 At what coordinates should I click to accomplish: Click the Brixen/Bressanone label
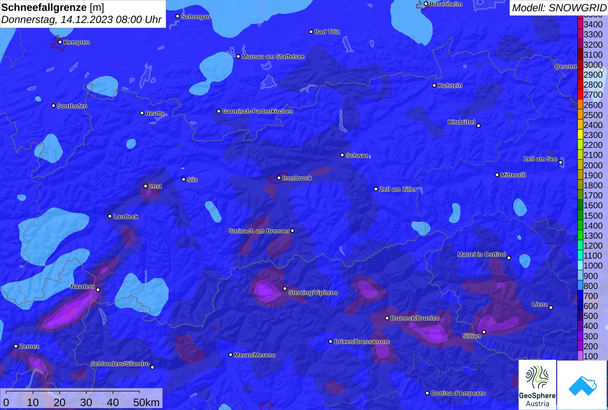(362, 341)
